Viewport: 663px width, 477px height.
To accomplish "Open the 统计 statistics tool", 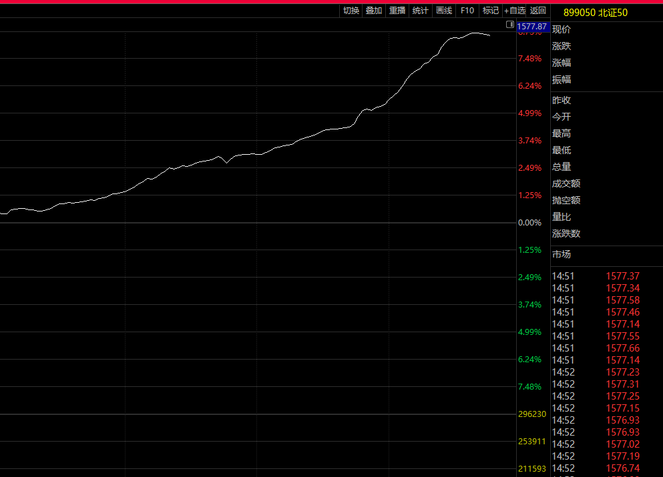I will coord(420,11).
